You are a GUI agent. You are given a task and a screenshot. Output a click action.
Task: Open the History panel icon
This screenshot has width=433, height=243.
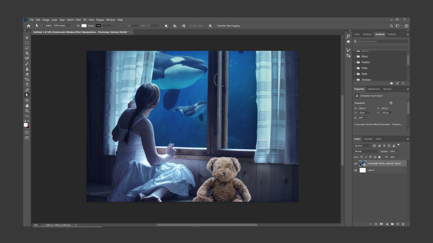[x=348, y=36]
